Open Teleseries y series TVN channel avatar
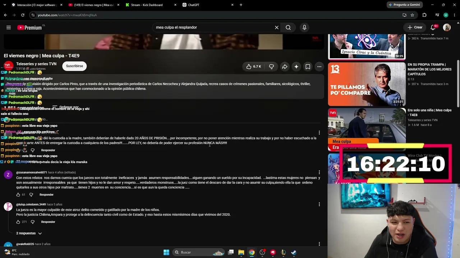The width and height of the screenshot is (460, 258). tap(8, 66)
